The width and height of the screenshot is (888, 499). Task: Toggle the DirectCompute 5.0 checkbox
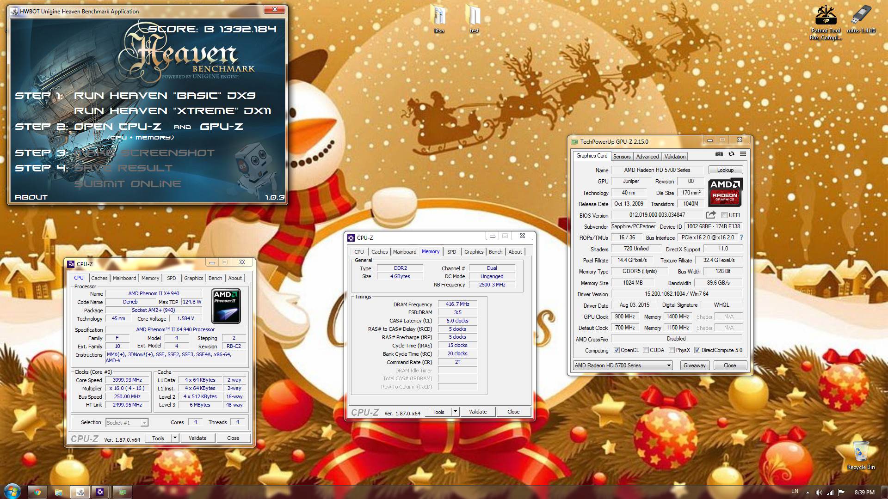point(697,350)
